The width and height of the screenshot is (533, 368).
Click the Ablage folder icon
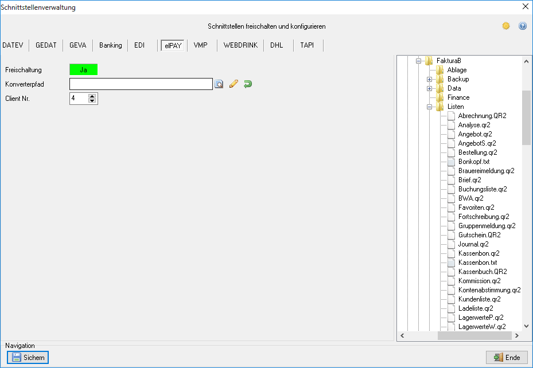click(439, 70)
